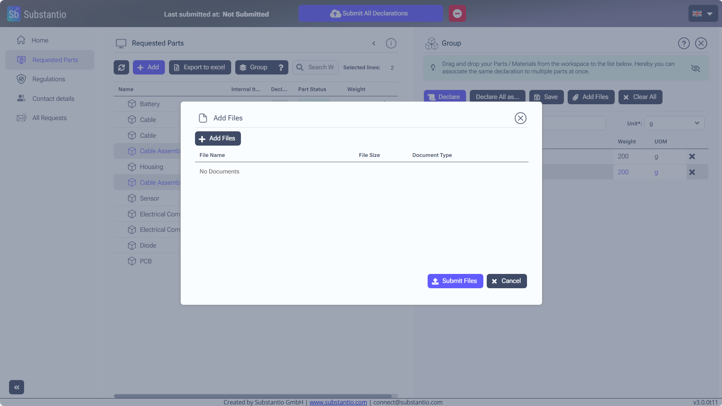Image resolution: width=722 pixels, height=406 pixels.
Task: Click the horizontal scrollbar under the parts list
Action: pos(253,396)
